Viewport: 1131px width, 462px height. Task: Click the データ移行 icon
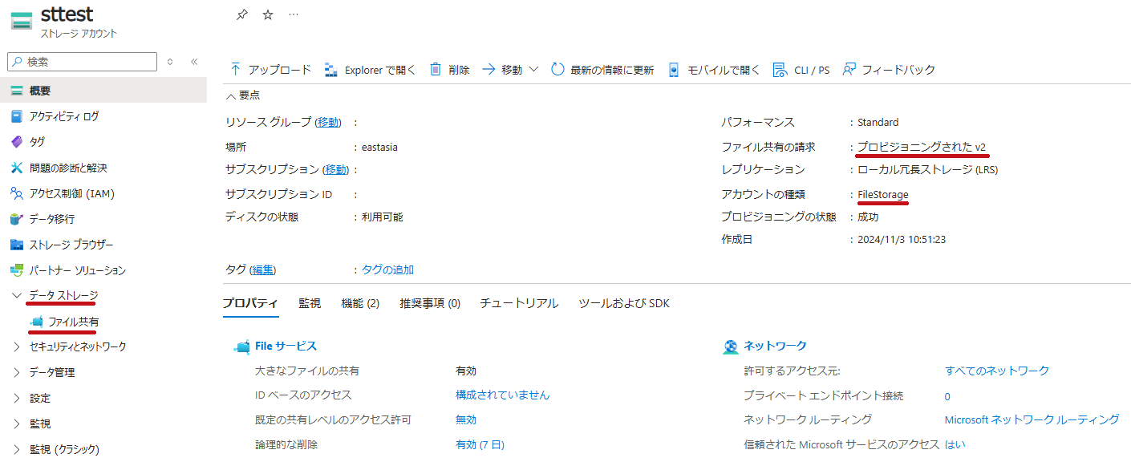(x=17, y=219)
